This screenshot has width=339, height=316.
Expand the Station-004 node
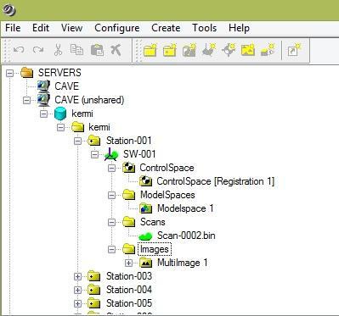tap(77, 290)
